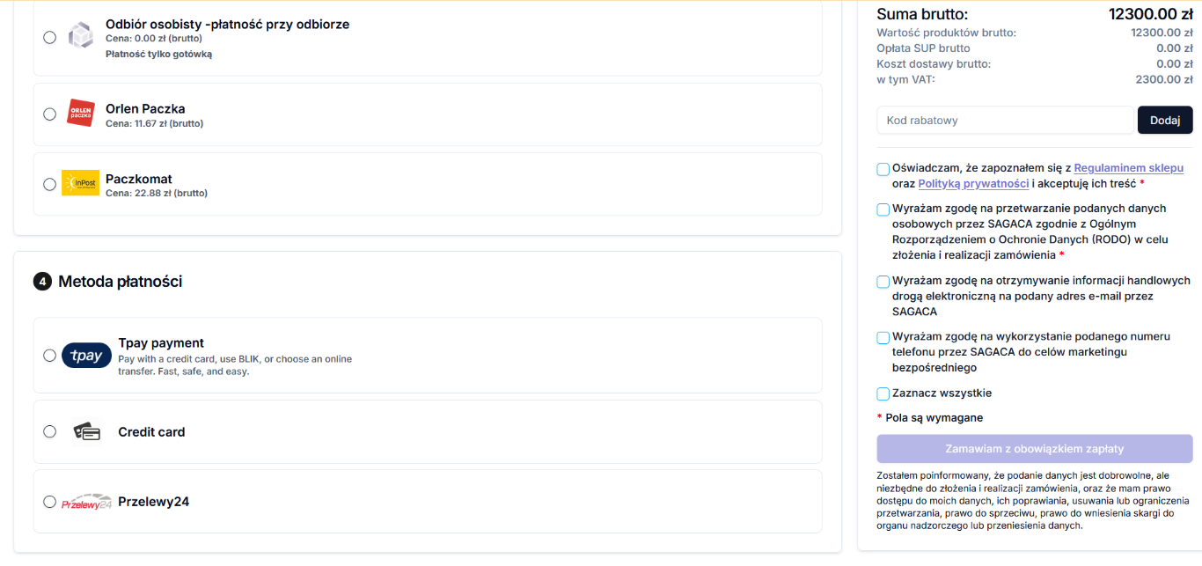Select Tpay payment radio button

(49, 356)
